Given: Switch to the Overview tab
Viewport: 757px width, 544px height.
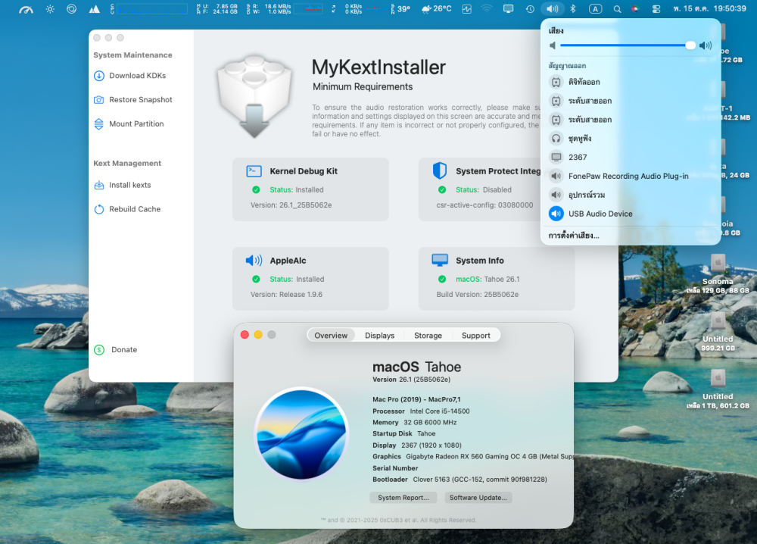Looking at the screenshot, I should click(331, 336).
